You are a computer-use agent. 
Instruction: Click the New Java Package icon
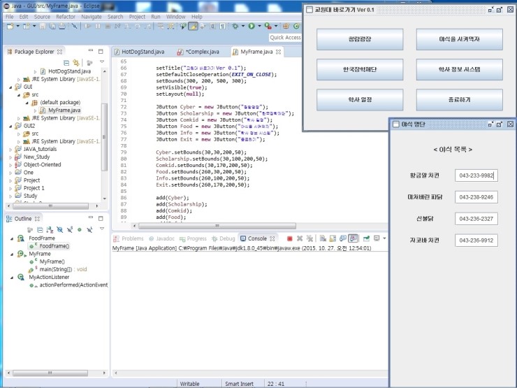coord(286,26)
